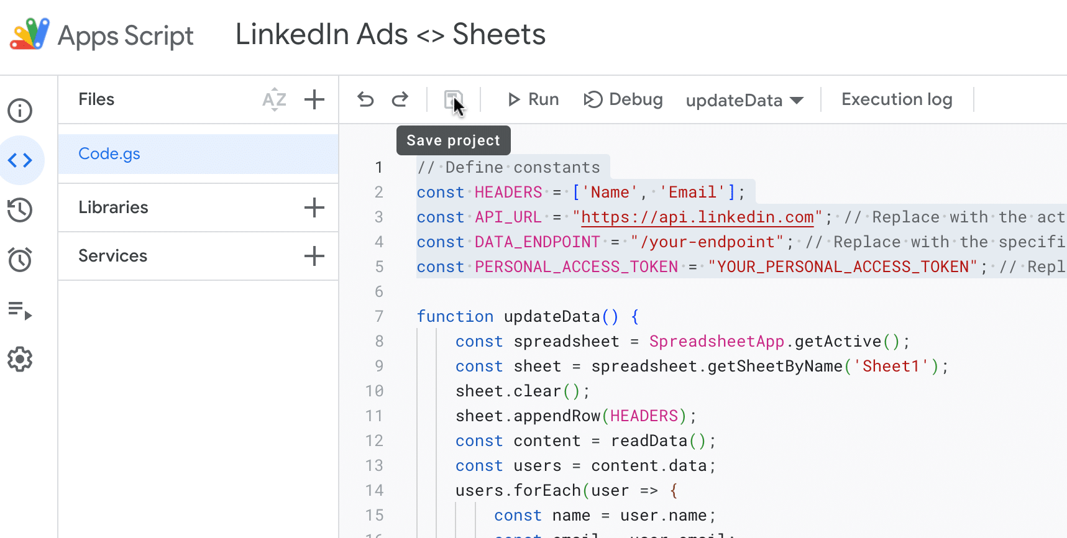Click 'function updateData()' declaration
Image resolution: width=1067 pixels, height=538 pixels.
pyautogui.click(x=518, y=316)
